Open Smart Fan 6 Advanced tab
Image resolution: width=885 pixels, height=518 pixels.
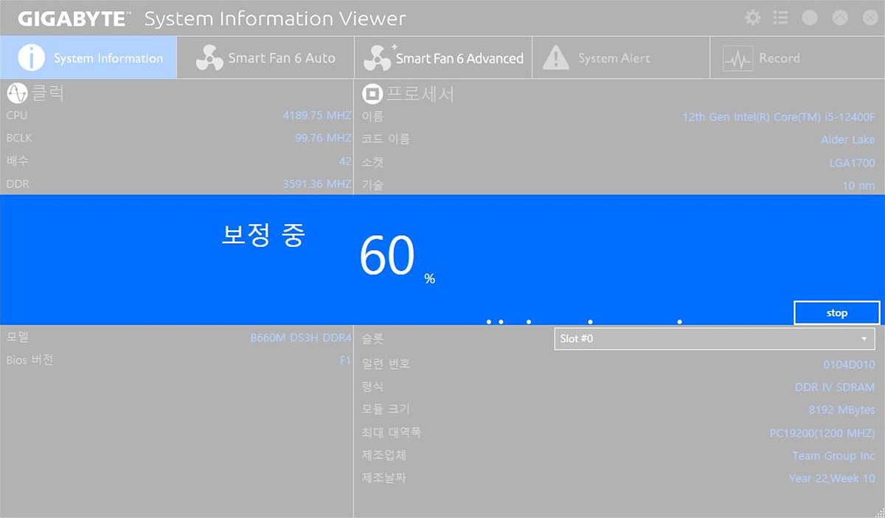click(442, 57)
